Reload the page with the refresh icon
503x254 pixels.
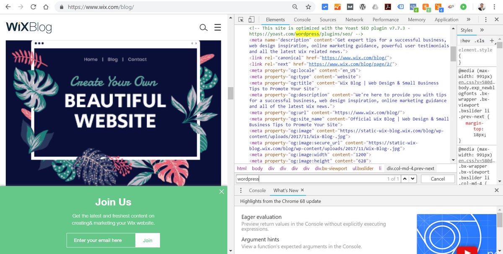pyautogui.click(x=33, y=7)
